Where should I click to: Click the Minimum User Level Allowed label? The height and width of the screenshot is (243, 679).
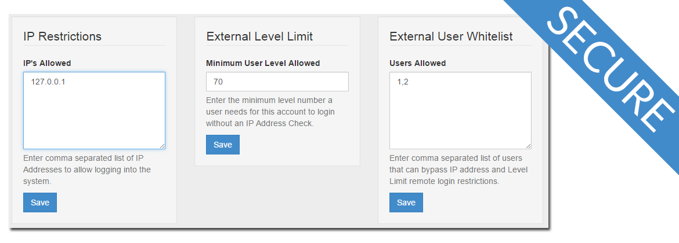click(x=263, y=63)
